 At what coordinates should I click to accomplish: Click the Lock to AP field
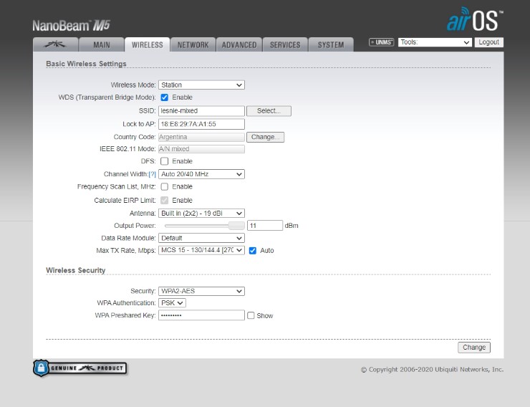[x=201, y=124]
